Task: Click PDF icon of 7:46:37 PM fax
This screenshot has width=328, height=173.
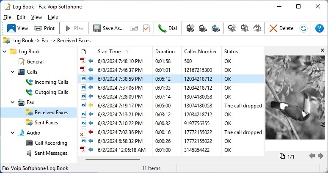Action: 83,70
